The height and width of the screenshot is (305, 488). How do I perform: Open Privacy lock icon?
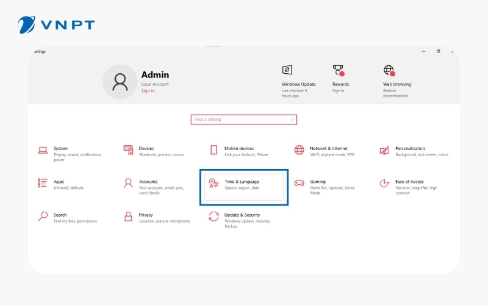click(x=128, y=216)
